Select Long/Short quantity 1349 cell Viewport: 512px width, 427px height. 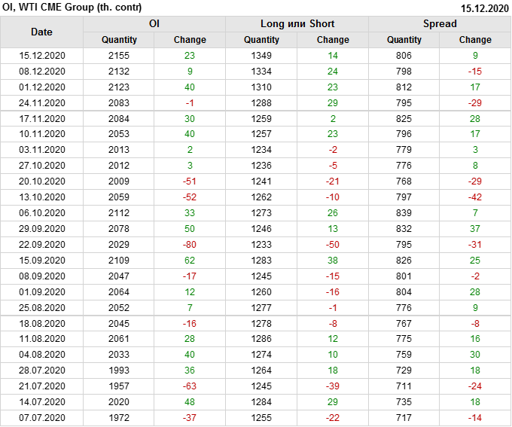[x=261, y=56]
